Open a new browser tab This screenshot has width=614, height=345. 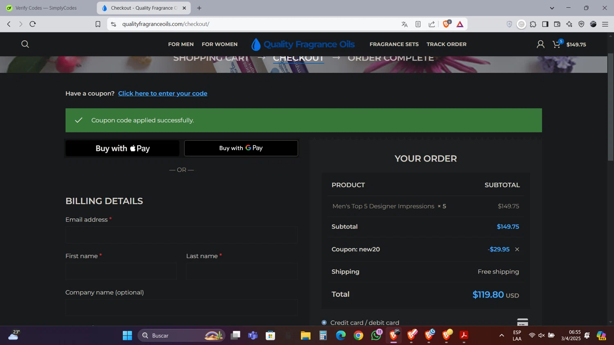pyautogui.click(x=199, y=8)
